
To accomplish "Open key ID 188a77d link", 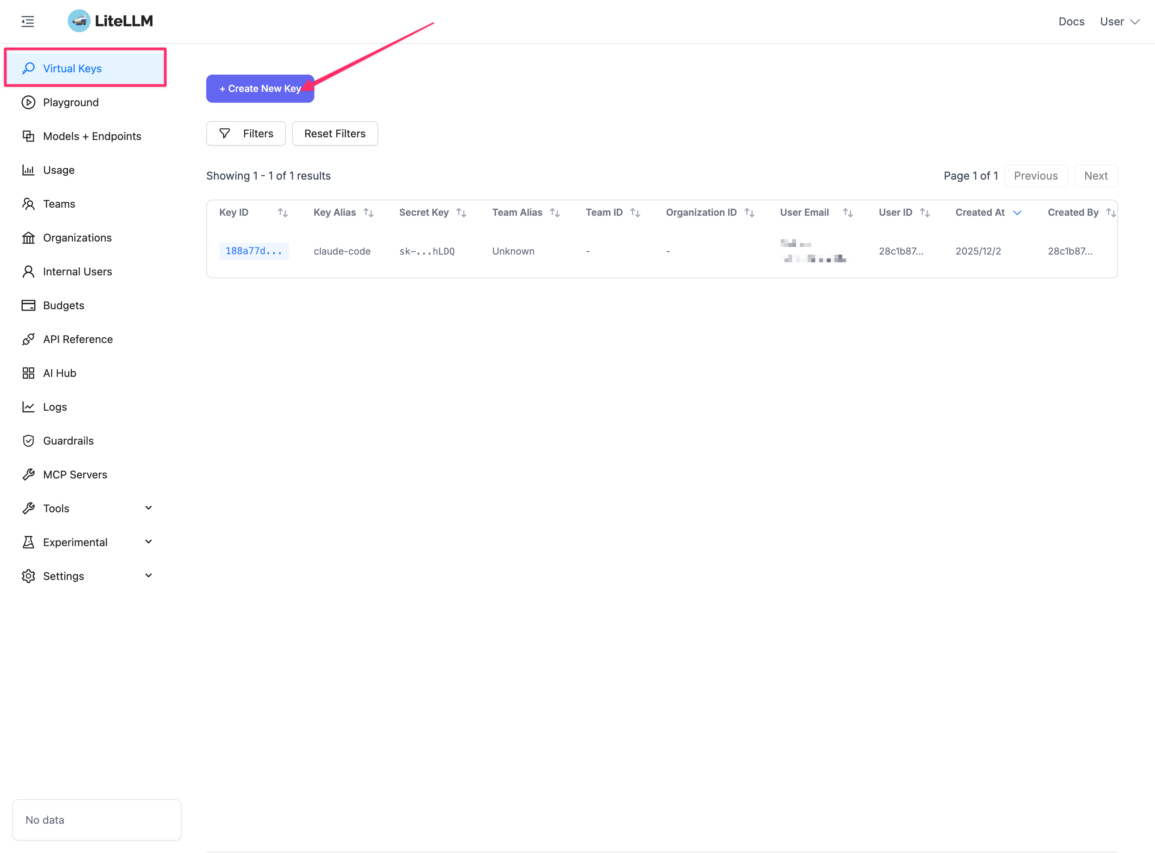I will pos(254,251).
